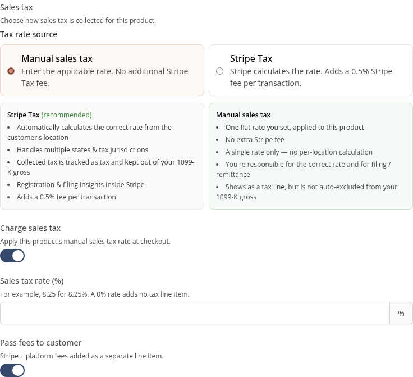This screenshot has width=413, height=377.
Task: Click the 'Tax rate source' label
Action: click(29, 34)
